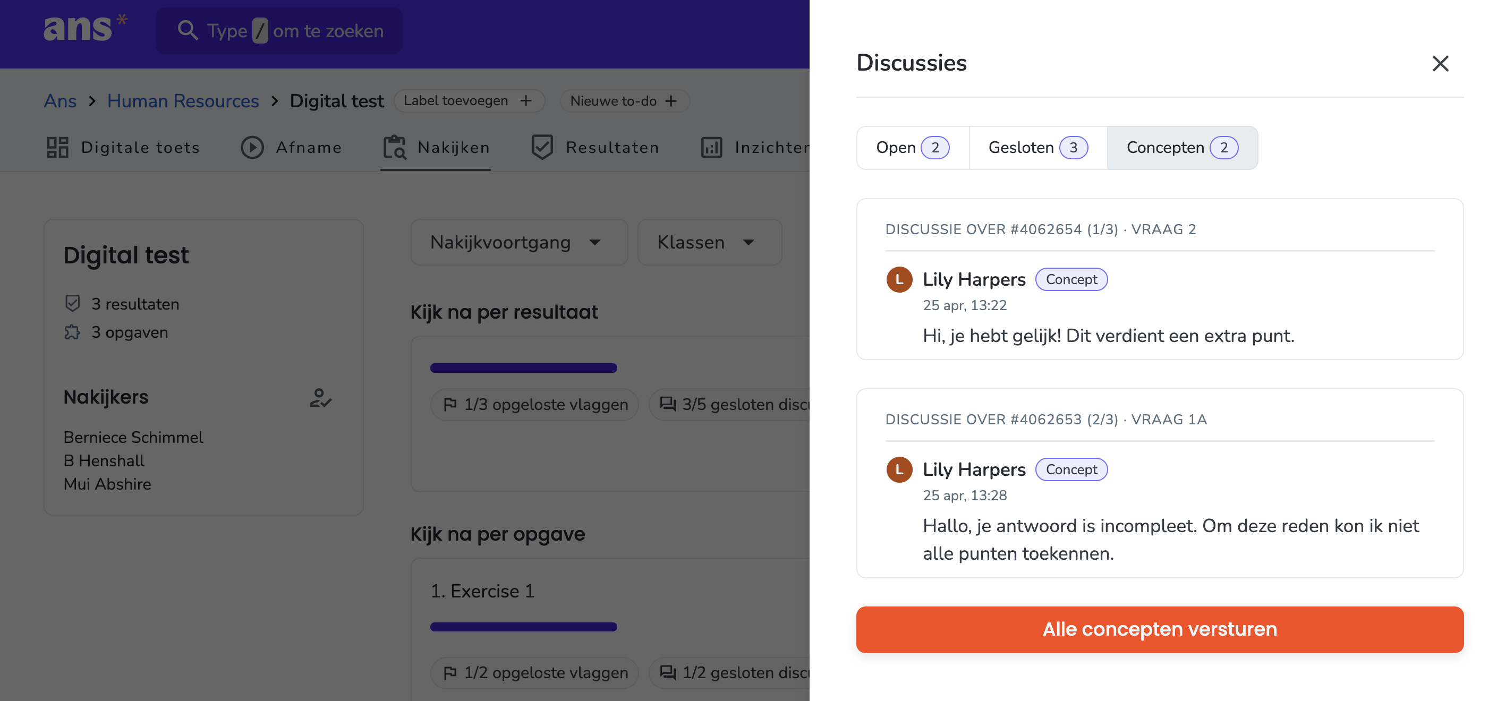Image resolution: width=1497 pixels, height=701 pixels.
Task: Click the plus icon in Label toevoegen
Action: (x=526, y=100)
